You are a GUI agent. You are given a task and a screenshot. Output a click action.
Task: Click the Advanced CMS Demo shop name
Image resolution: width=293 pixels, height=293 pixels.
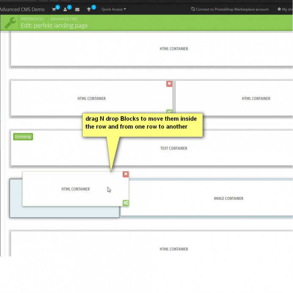click(x=22, y=9)
